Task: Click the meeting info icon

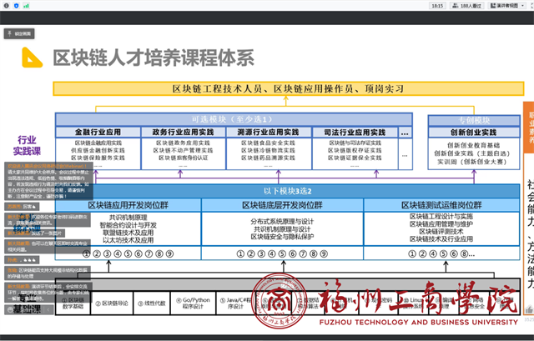Action: [x=7, y=6]
